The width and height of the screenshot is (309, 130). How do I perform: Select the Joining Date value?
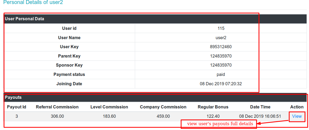[221, 84]
